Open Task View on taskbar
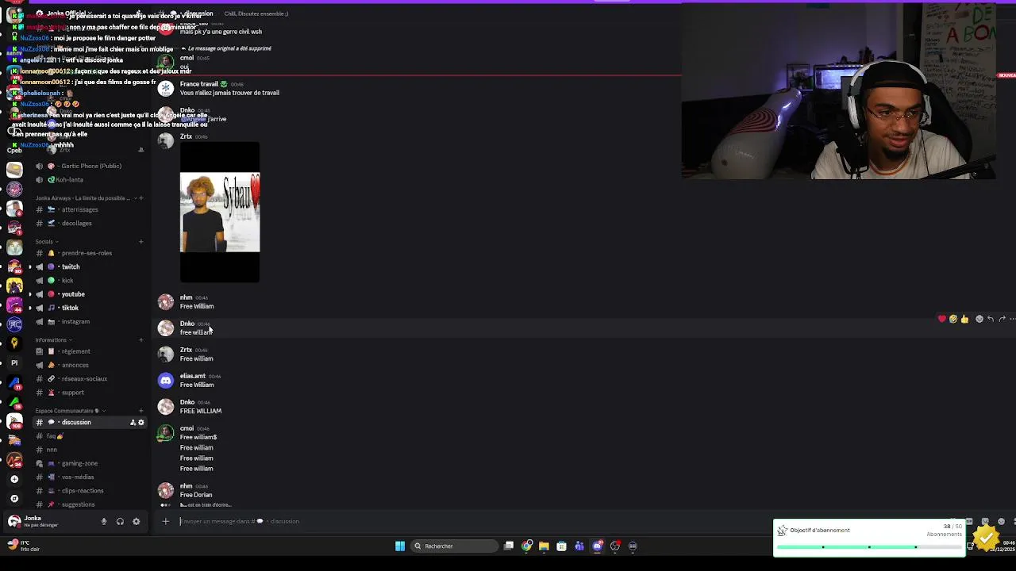This screenshot has width=1016, height=571. coord(509,546)
